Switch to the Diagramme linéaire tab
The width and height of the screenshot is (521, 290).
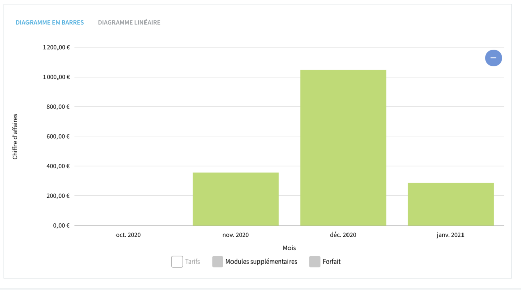[x=129, y=22]
